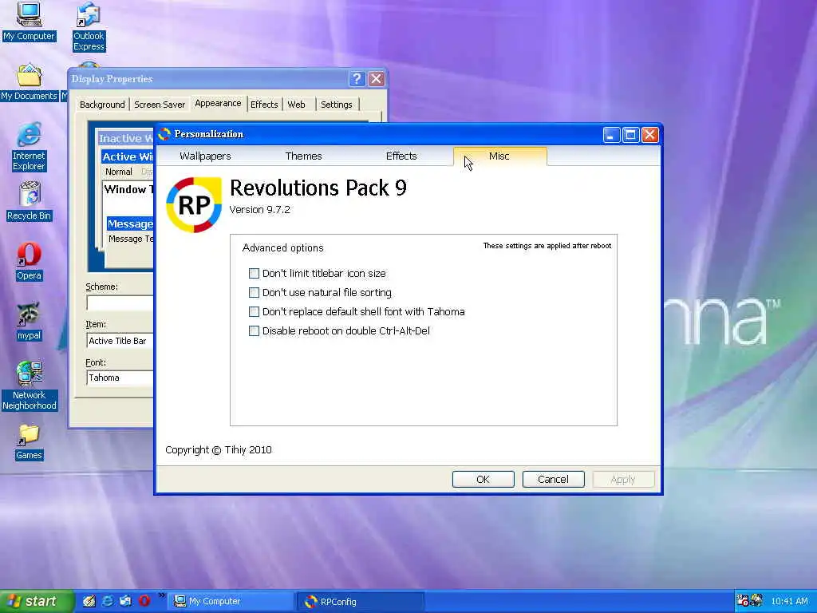
Task: Launch Internet Explorer from the desktop
Action: [x=29, y=147]
